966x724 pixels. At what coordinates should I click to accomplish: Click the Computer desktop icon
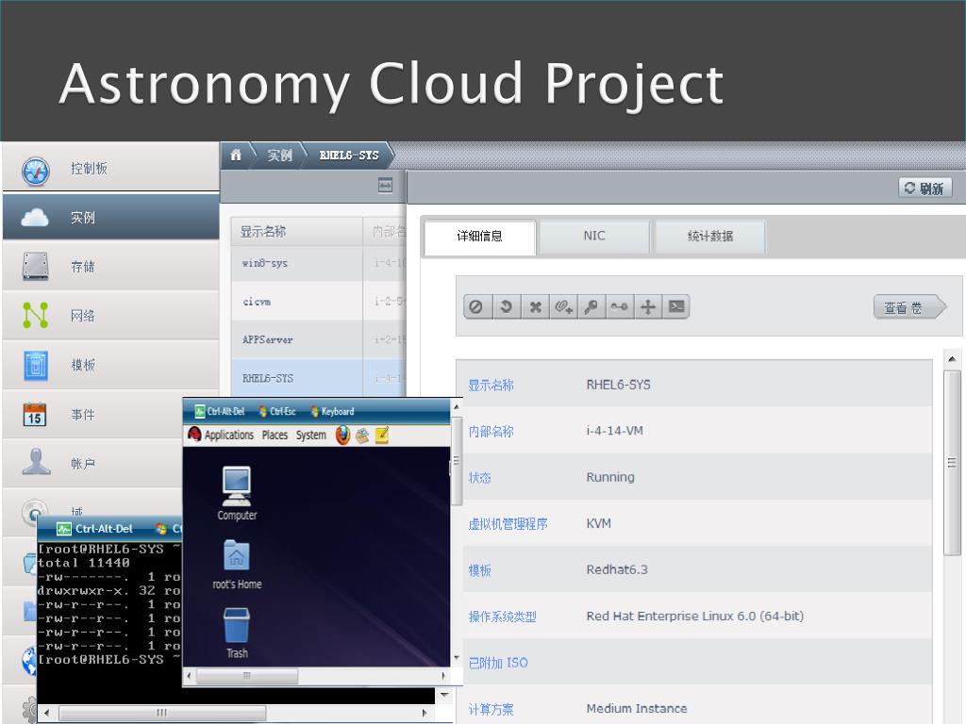tap(237, 494)
